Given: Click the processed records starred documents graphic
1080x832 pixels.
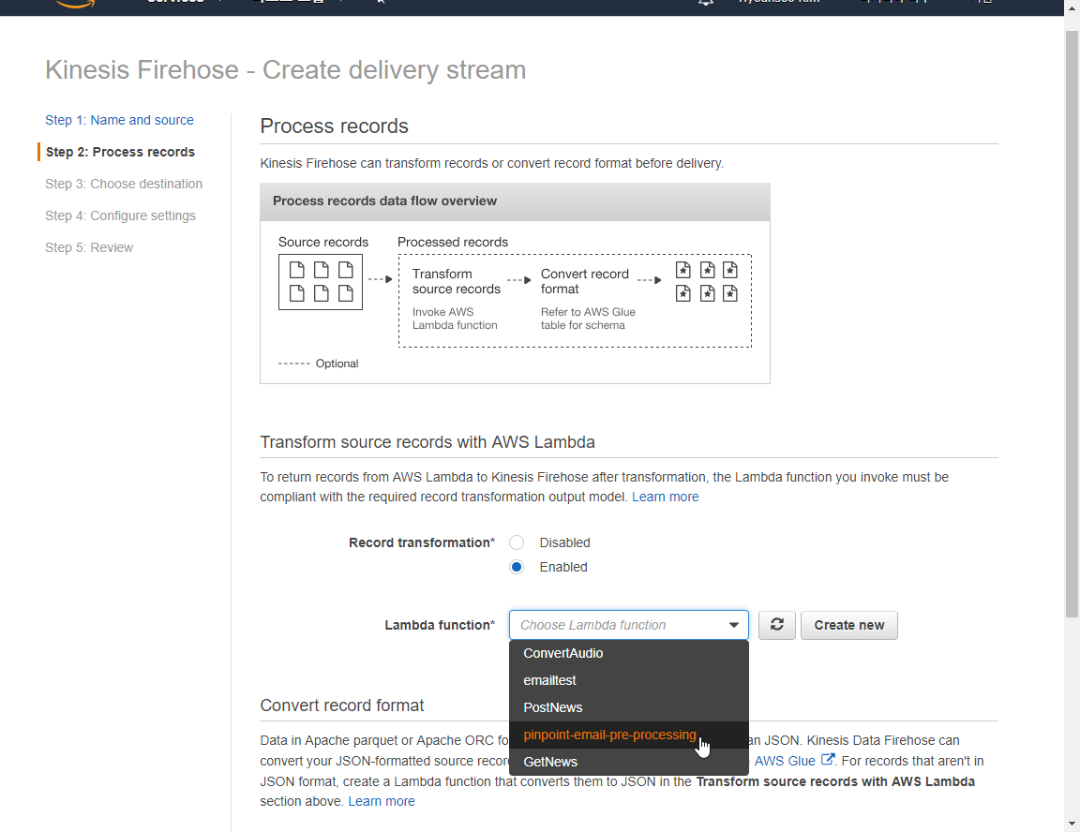Looking at the screenshot, I should pos(706,281).
